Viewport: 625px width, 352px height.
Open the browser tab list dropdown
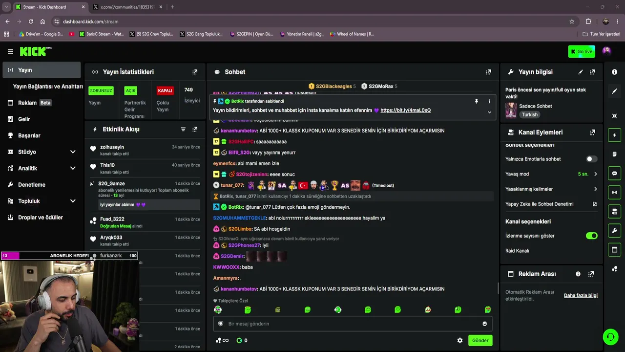6,7
